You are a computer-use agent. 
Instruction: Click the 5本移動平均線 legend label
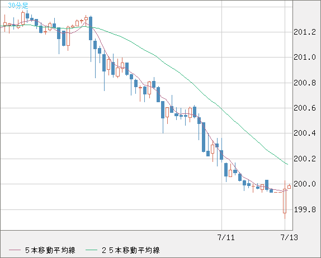pos(50,250)
